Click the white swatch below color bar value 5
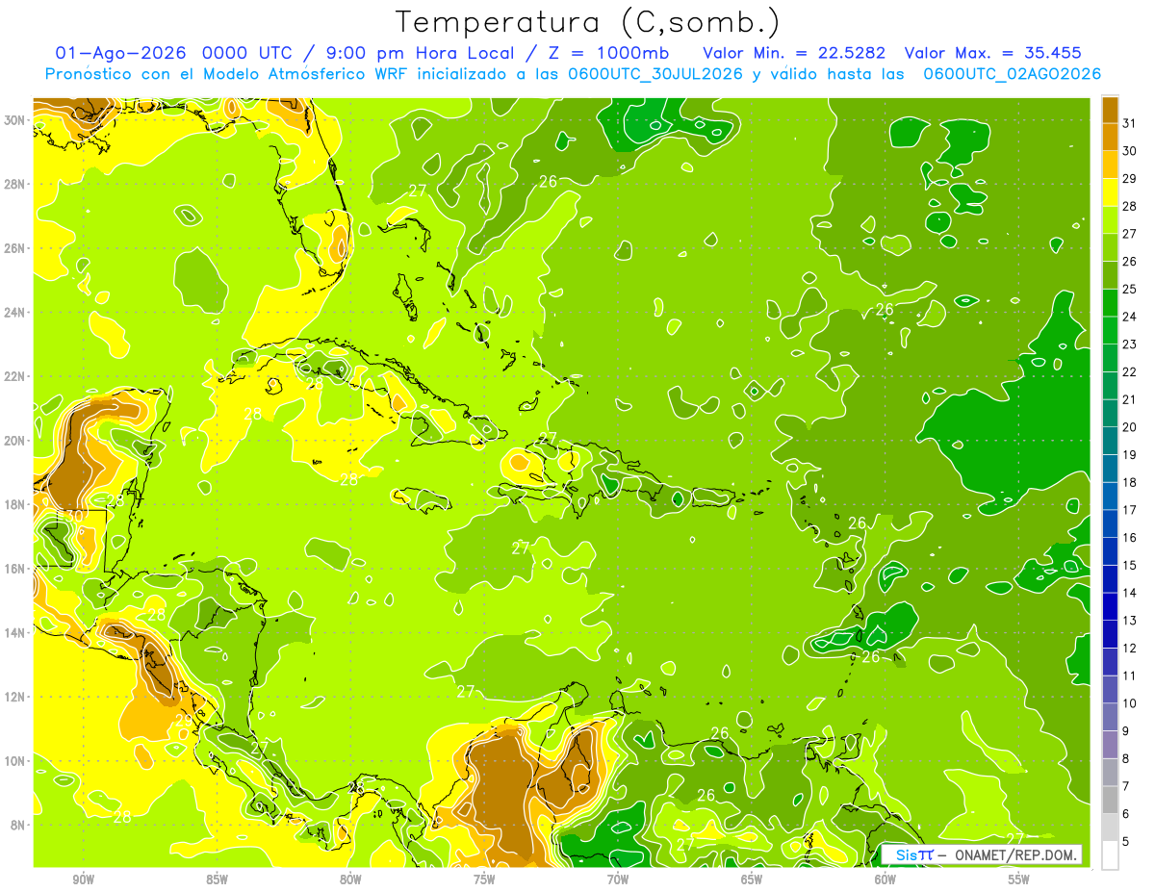 click(x=1110, y=855)
